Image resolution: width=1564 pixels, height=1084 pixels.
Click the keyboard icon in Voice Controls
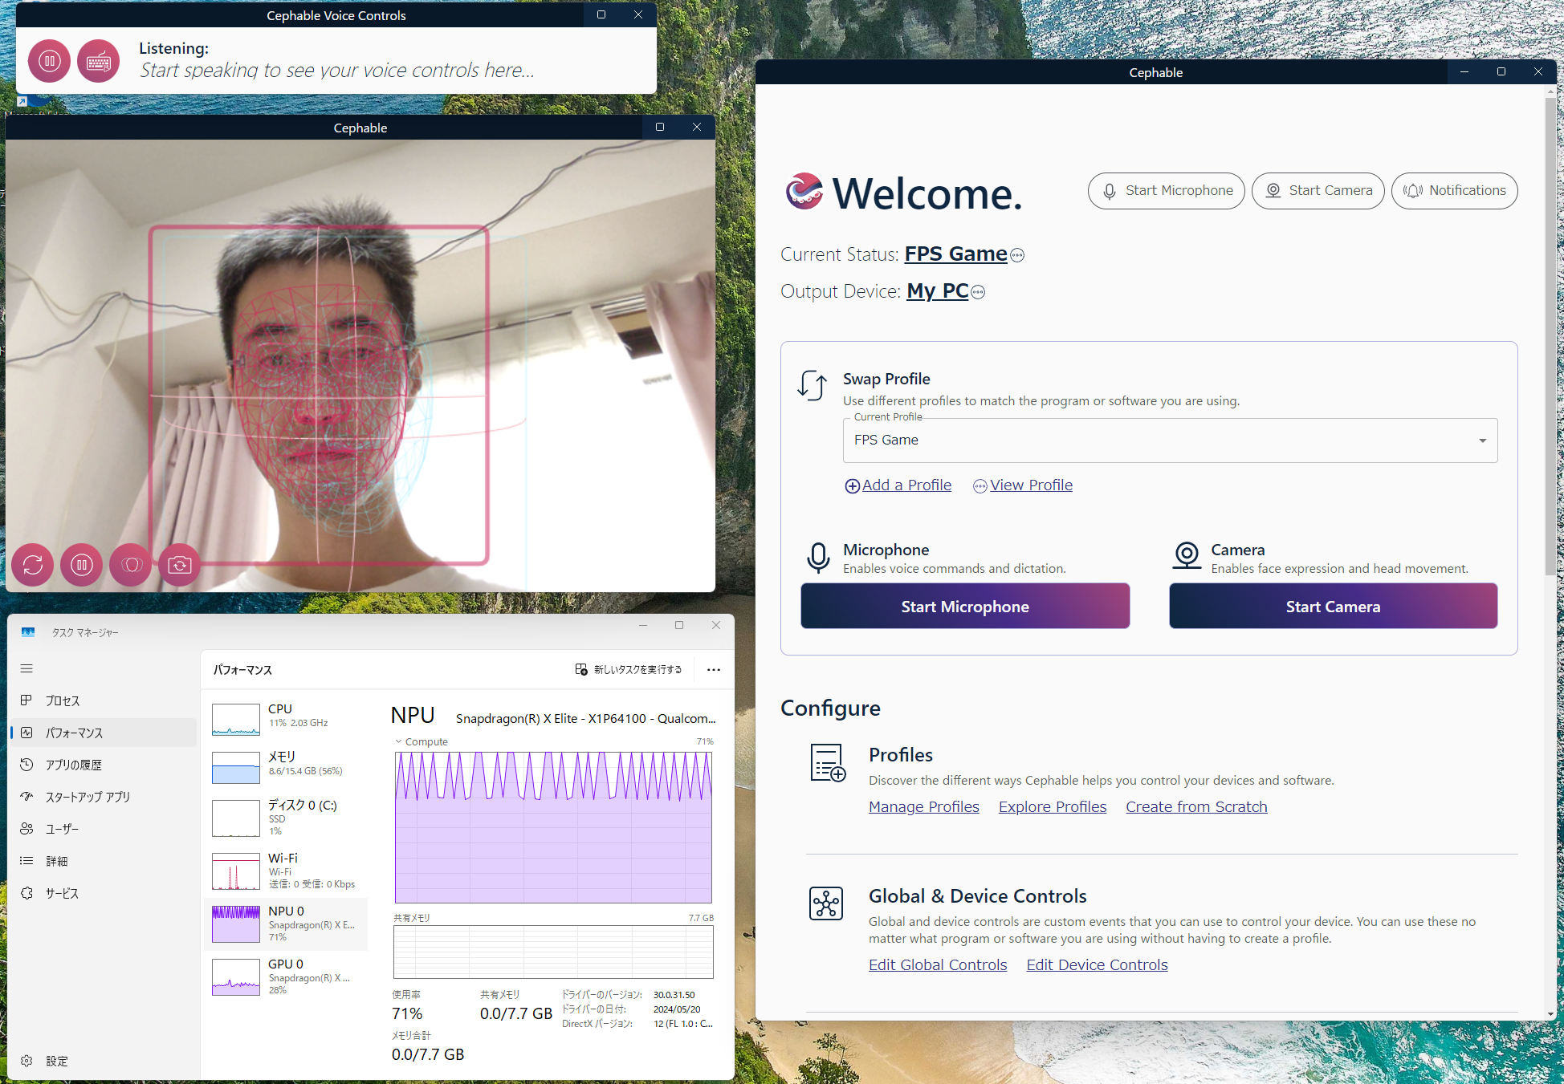[x=98, y=61]
